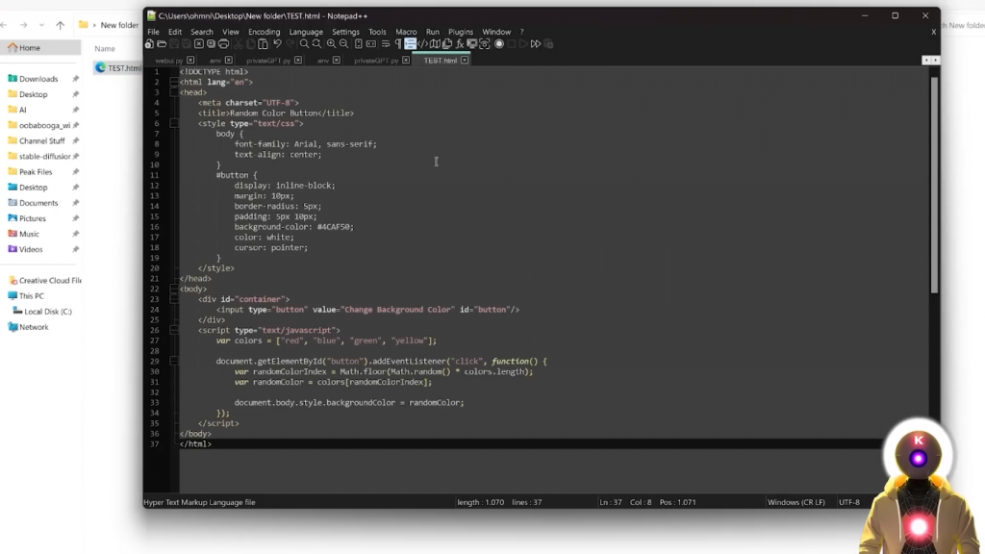Image resolution: width=985 pixels, height=554 pixels.
Task: Open the ? help menu
Action: tap(521, 32)
